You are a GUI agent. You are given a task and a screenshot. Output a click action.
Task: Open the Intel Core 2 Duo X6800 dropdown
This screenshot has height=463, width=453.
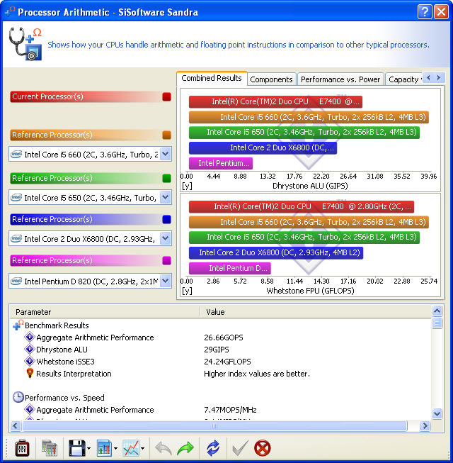tap(166, 238)
